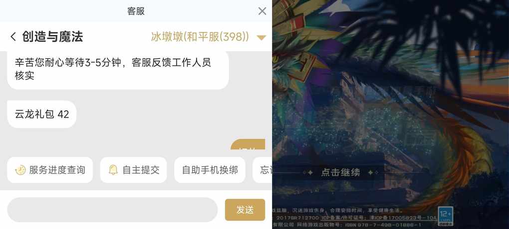
Task: Tap the 自助手机换绑 quick option
Action: [x=210, y=170]
